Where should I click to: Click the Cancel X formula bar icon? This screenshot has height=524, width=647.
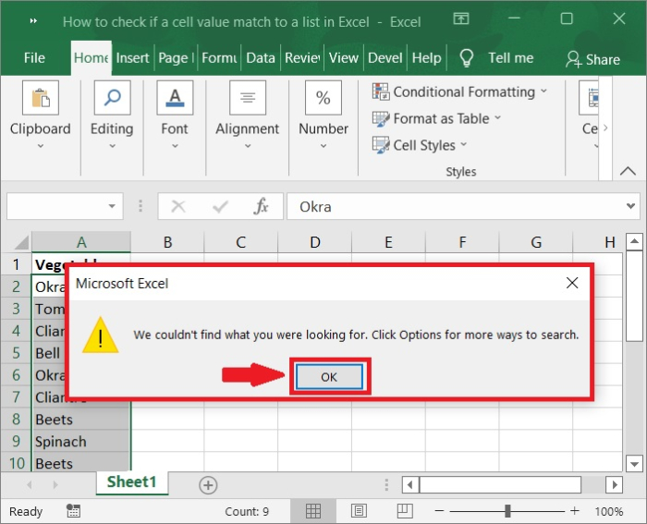178,206
